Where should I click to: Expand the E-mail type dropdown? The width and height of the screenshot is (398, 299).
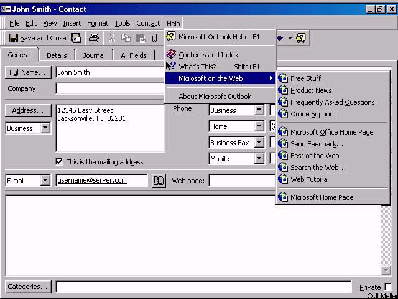45,181
